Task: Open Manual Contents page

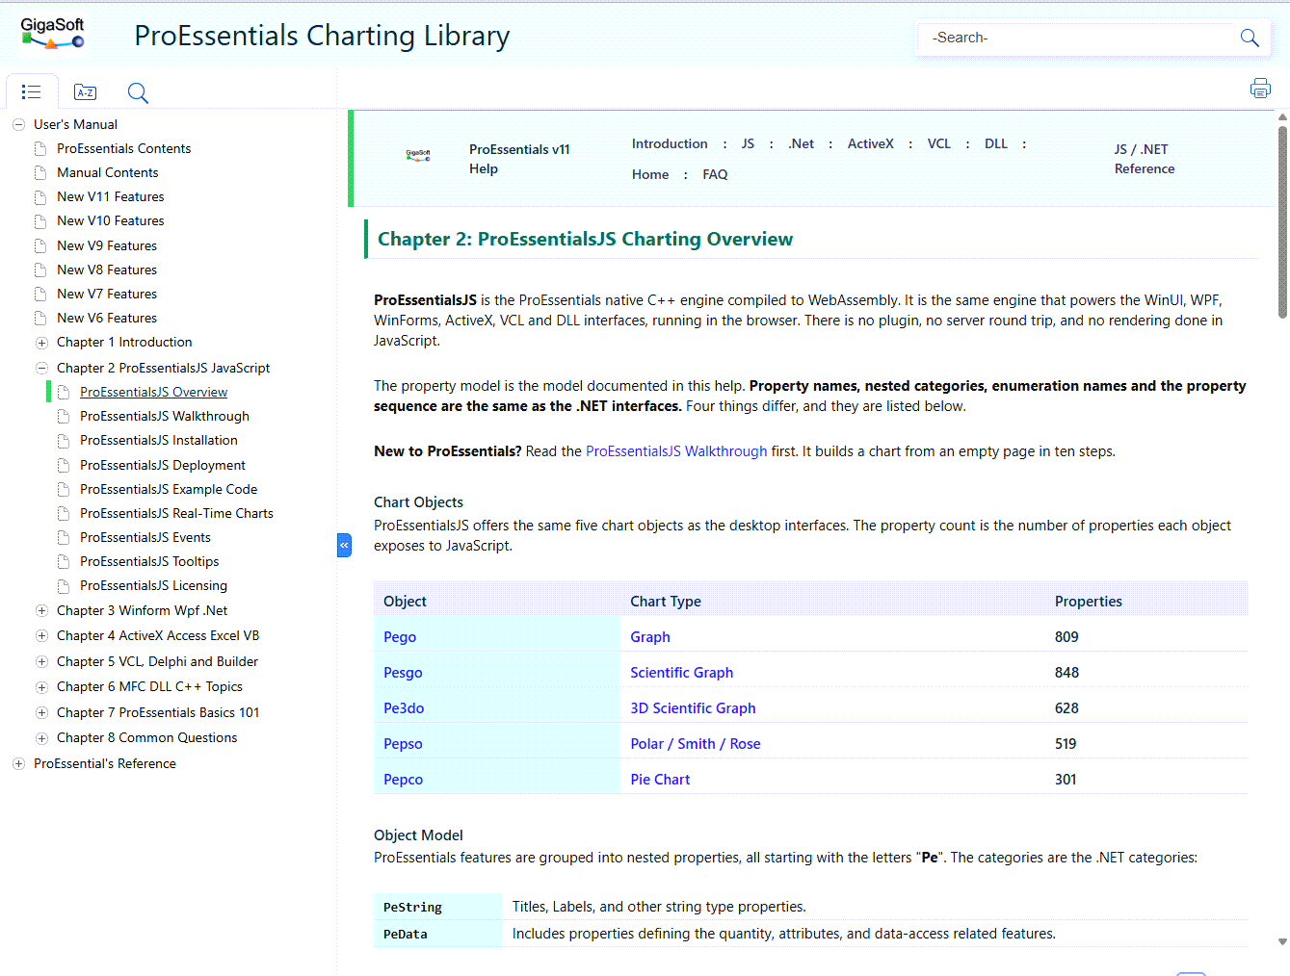Action: [107, 172]
